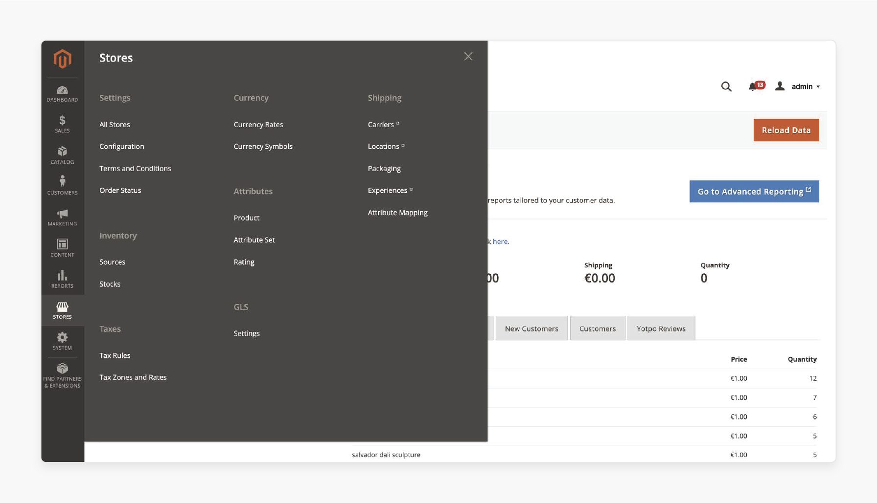This screenshot has width=877, height=503.
Task: Switch to New Customers tab
Action: pyautogui.click(x=531, y=328)
